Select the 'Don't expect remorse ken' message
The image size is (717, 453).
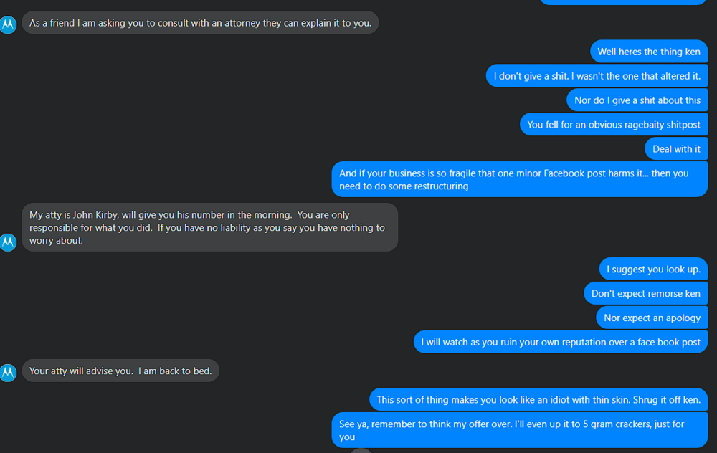tap(645, 294)
